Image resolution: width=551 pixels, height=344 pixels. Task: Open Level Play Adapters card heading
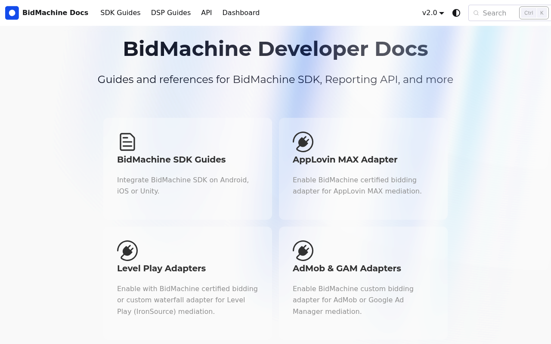[x=161, y=268]
